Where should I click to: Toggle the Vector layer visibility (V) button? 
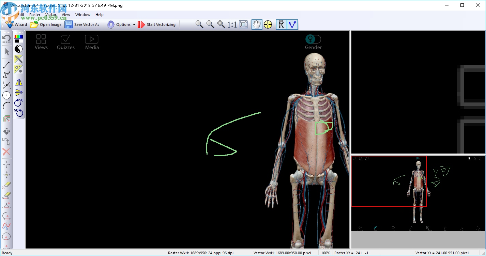pos(292,25)
